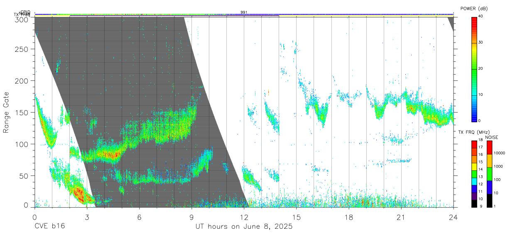Screen dimensions: 510x235
Task: Click the x-axis tick label 24
Action: 454,217
